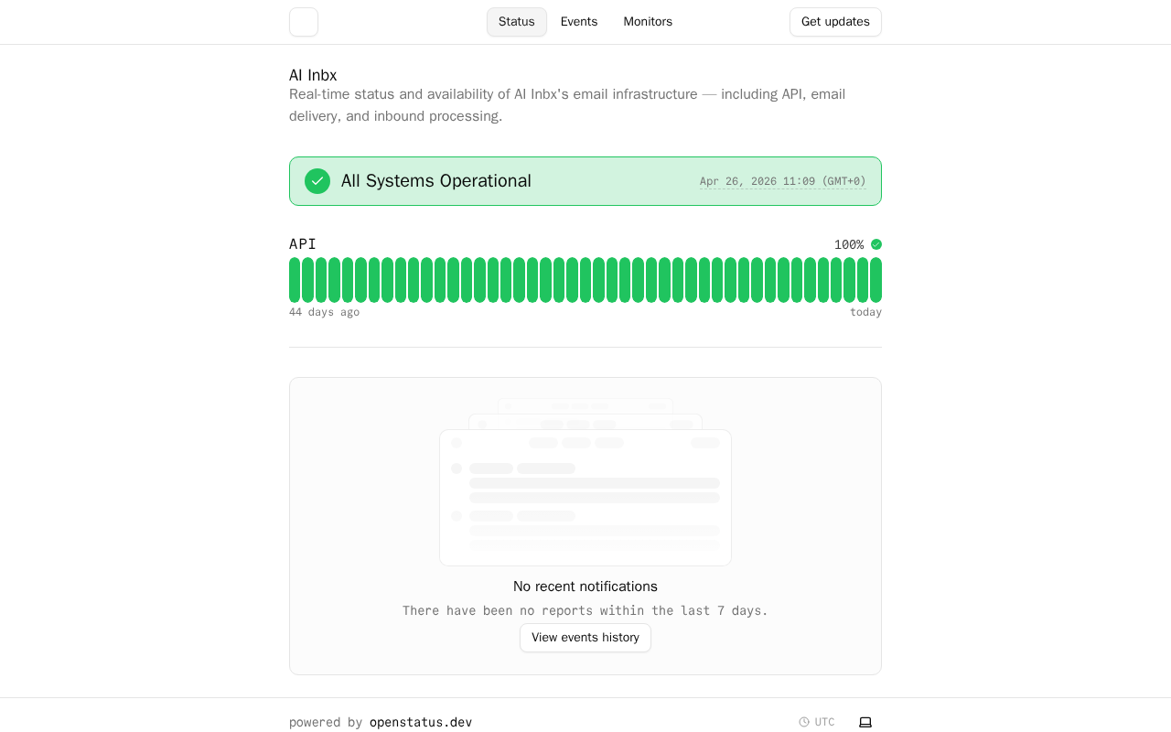
Task: Click the green checkmark status icon
Action: tap(317, 181)
